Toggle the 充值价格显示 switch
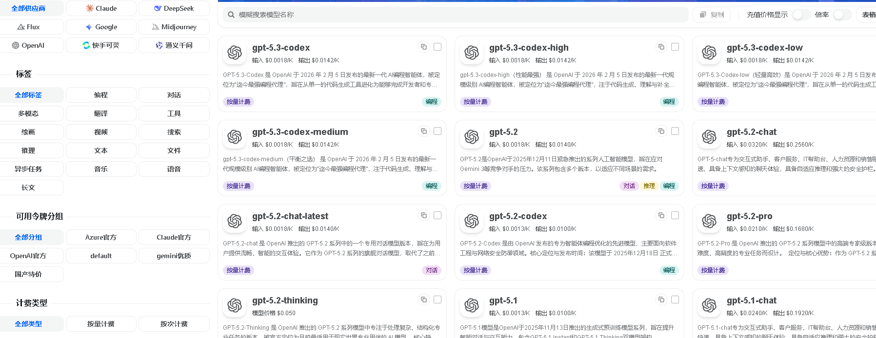 coord(800,15)
